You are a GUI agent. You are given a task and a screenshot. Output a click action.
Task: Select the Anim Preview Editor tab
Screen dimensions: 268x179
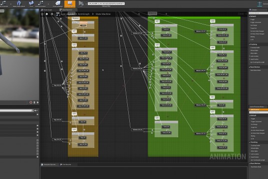(x=257, y=107)
